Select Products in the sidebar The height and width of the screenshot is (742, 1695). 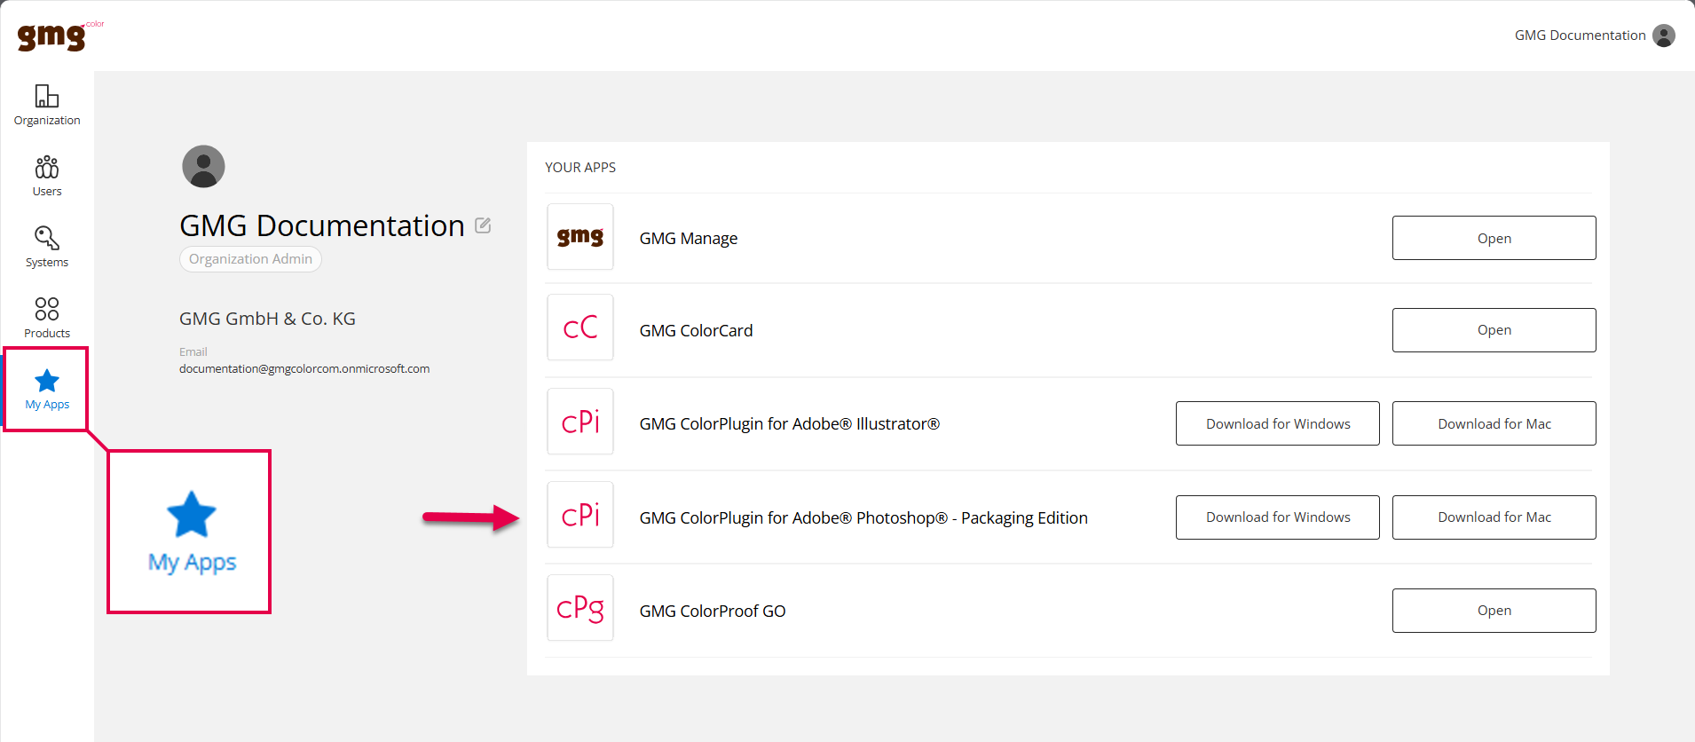coord(47,319)
